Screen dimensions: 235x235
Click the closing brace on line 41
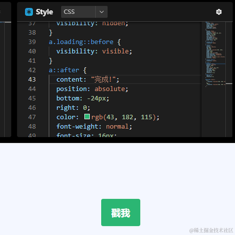[x=51, y=61]
